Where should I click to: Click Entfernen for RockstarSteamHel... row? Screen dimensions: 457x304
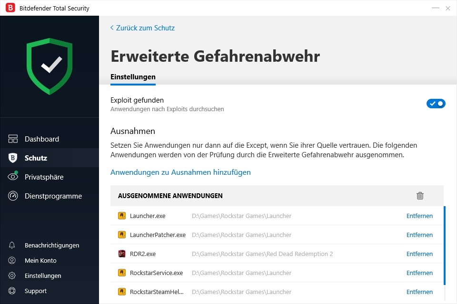click(x=419, y=292)
